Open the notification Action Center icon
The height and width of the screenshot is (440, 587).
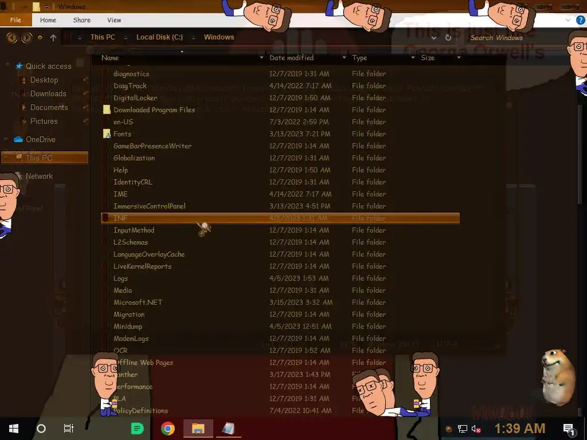pos(569,429)
